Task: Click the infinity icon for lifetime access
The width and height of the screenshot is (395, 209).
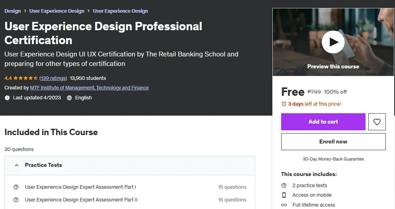Action: pyautogui.click(x=284, y=205)
